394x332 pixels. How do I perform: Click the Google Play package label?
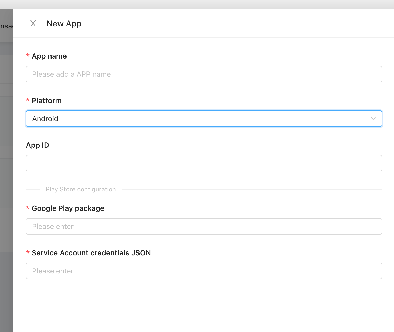coord(68,208)
